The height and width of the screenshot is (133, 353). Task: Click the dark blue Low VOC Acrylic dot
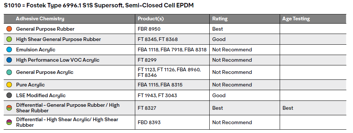pyautogui.click(x=9, y=60)
